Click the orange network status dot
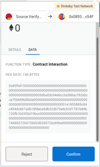This screenshot has width=100, height=167. (58, 6)
